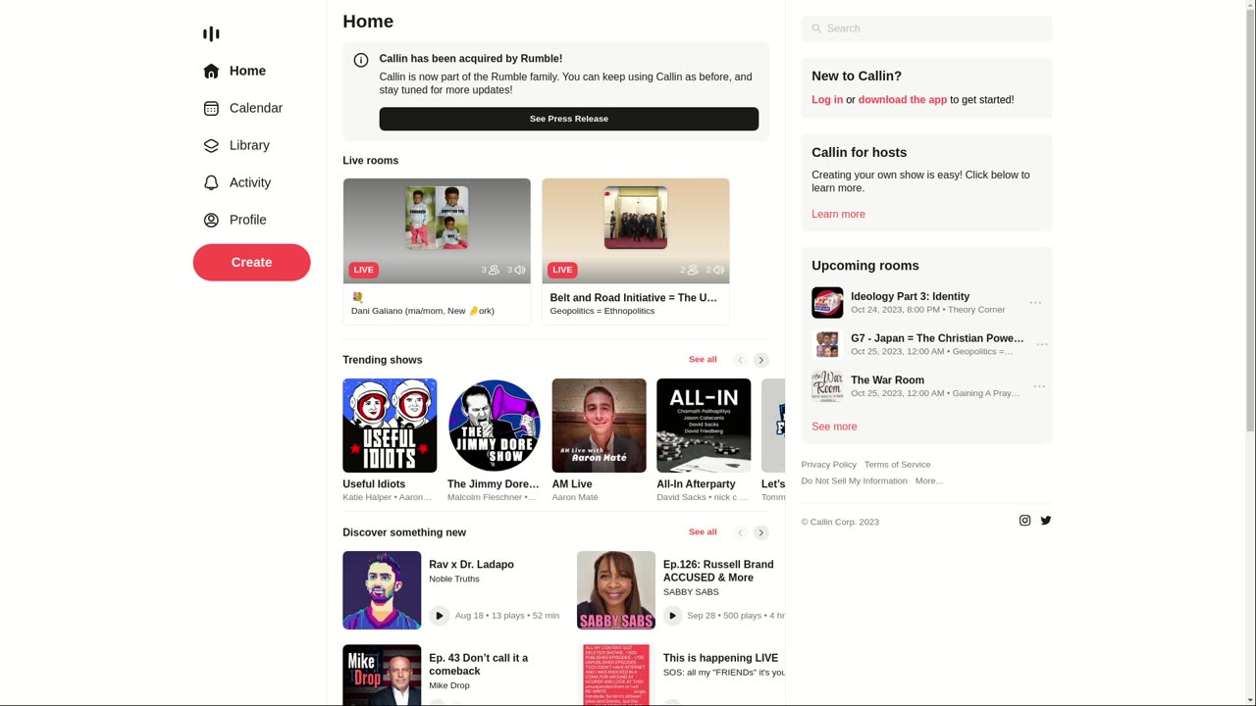Open options menu for G7 - Japan room

pos(1042,344)
